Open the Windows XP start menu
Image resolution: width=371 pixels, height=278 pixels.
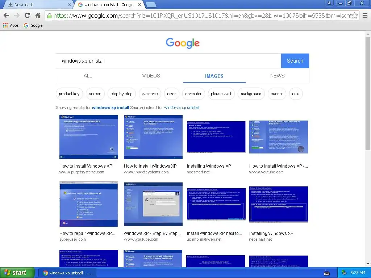click(x=17, y=273)
